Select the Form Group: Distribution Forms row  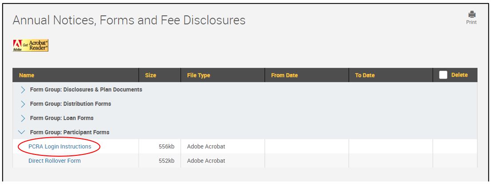[x=71, y=104]
